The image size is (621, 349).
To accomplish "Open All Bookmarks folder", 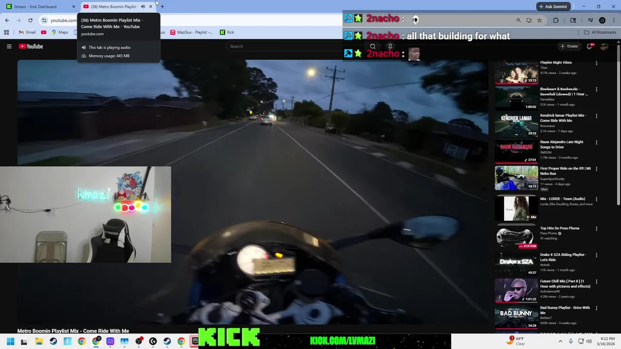I will coord(600,32).
